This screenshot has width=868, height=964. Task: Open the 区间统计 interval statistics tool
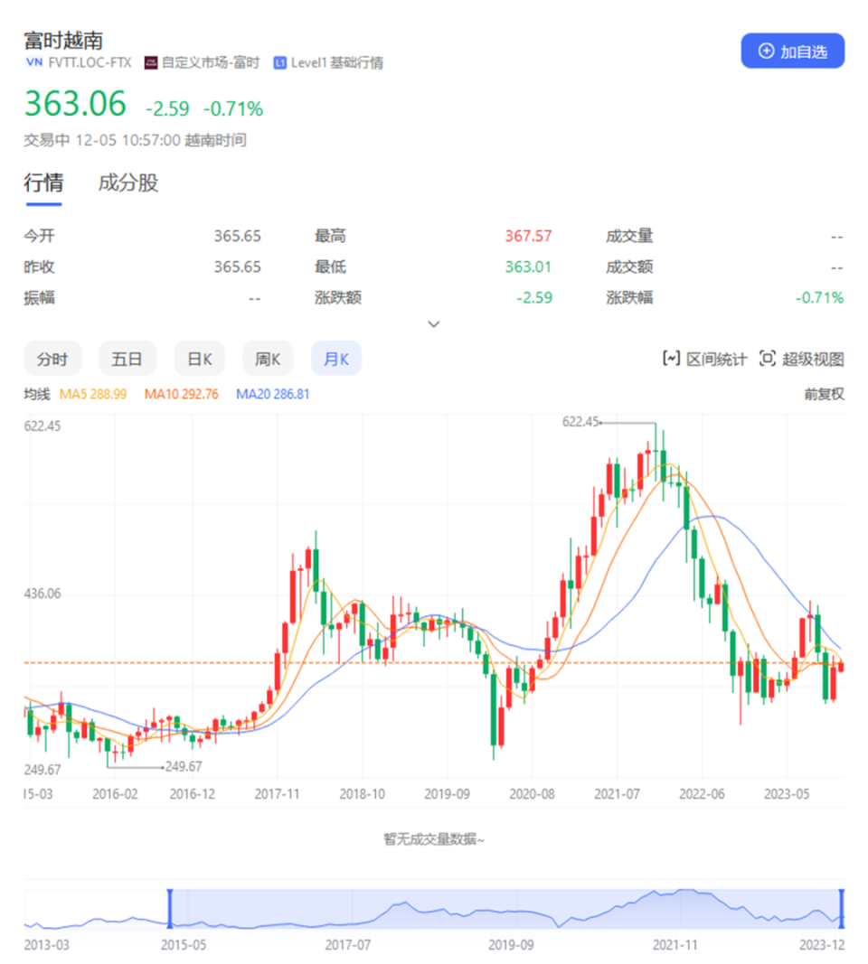704,358
